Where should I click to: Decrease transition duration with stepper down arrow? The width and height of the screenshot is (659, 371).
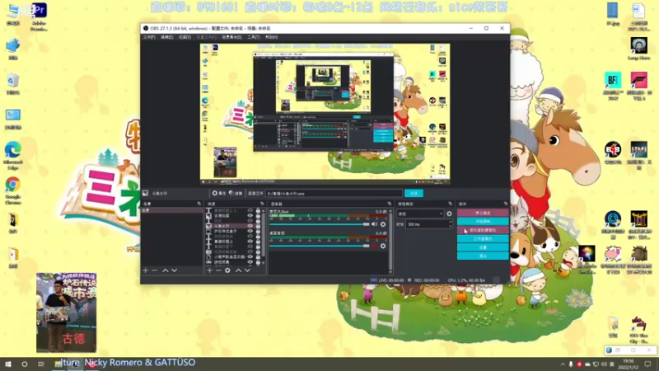coord(450,226)
